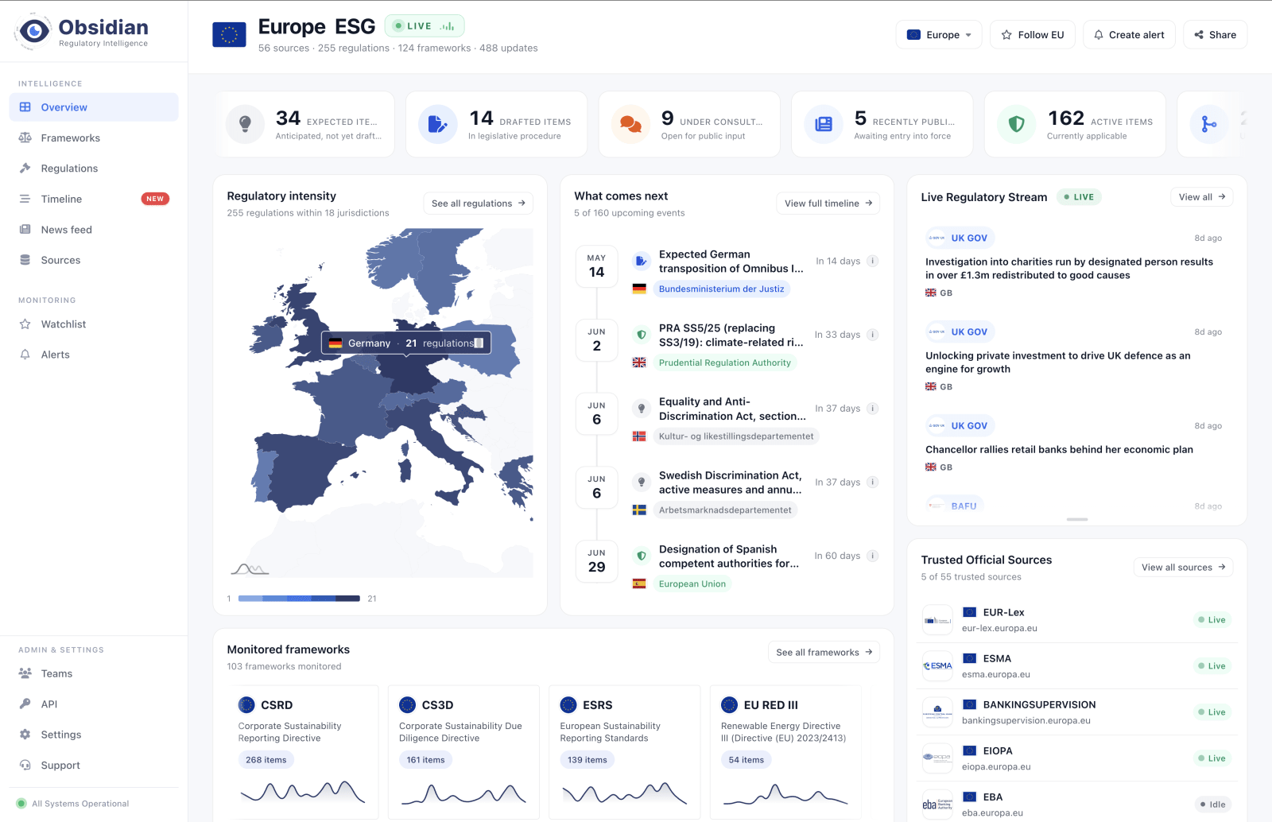The image size is (1272, 822).
Task: Click info icon on Swedish Discrimination Act event
Action: click(x=872, y=483)
